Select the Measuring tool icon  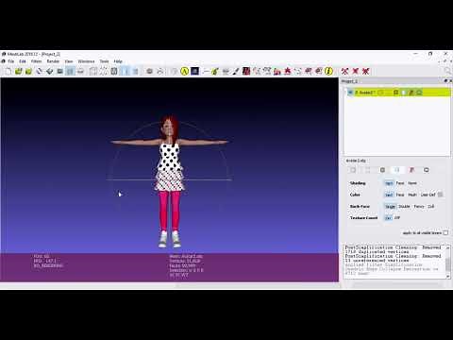[x=205, y=71]
